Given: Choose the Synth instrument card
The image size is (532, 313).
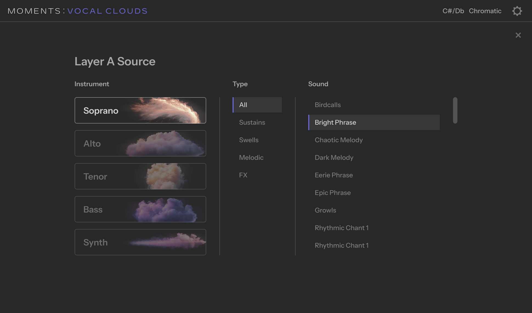Looking at the screenshot, I should (140, 242).
